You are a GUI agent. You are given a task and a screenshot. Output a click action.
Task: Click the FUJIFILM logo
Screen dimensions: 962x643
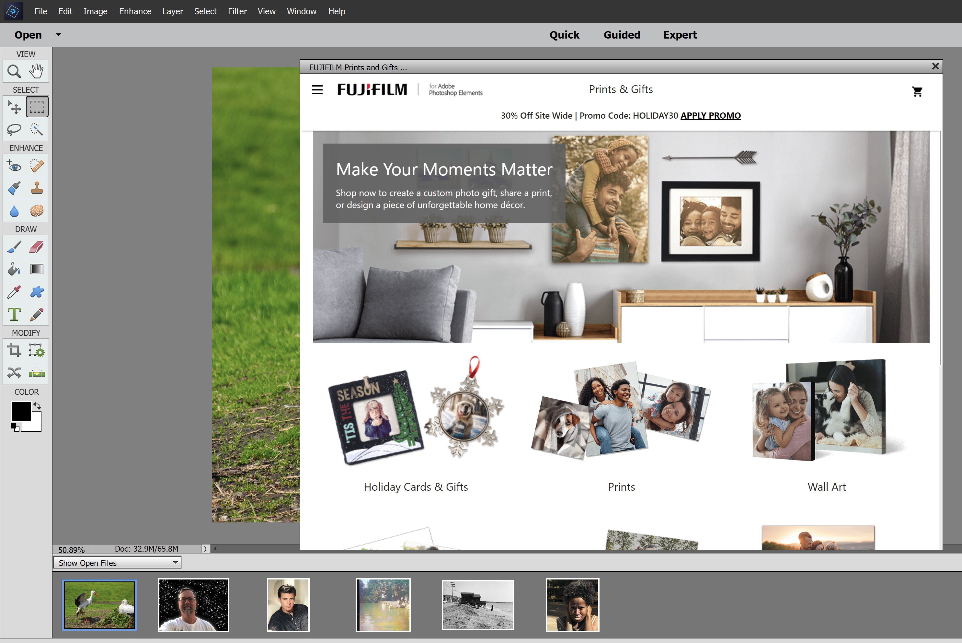point(372,89)
